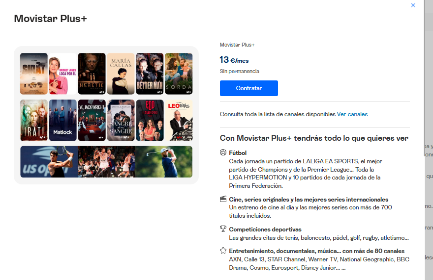Select the Bridget Jones Loca por él poster
This screenshot has height=280, width=433.
click(62, 74)
